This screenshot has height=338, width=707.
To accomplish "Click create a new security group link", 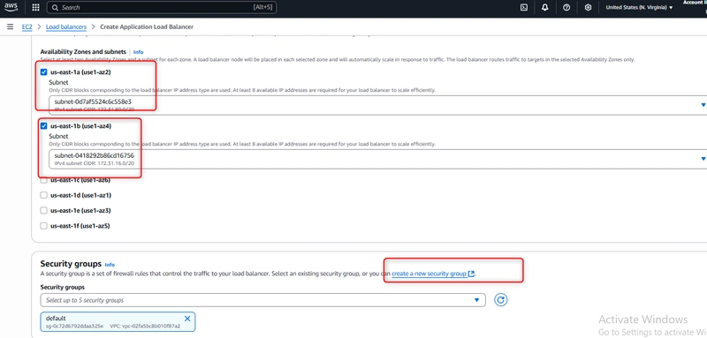I will coord(433,274).
